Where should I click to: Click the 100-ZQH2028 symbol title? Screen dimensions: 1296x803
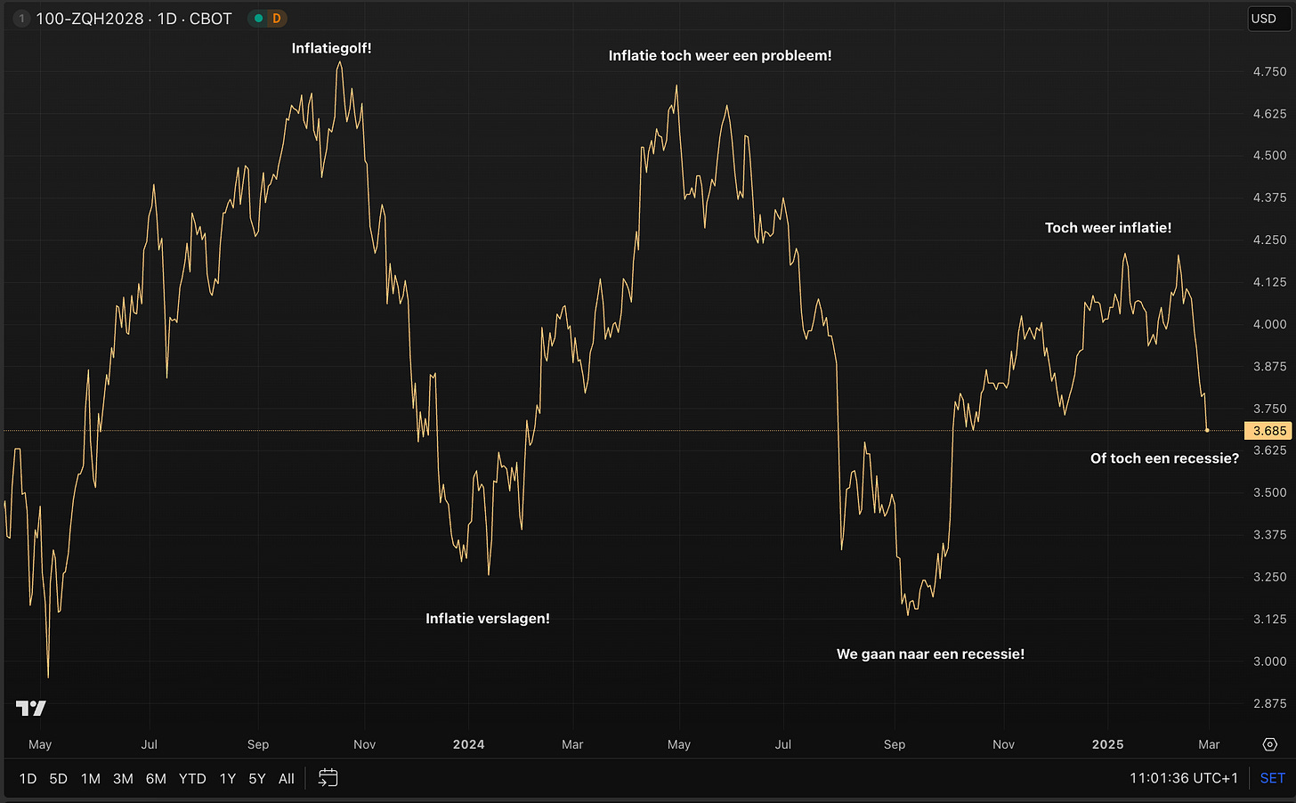tap(90, 19)
